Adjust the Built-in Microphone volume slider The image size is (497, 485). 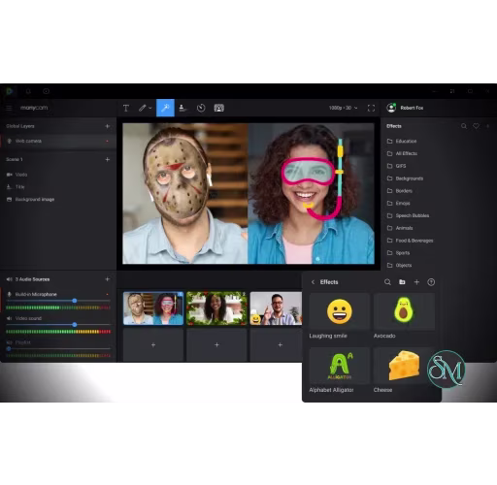coord(75,301)
